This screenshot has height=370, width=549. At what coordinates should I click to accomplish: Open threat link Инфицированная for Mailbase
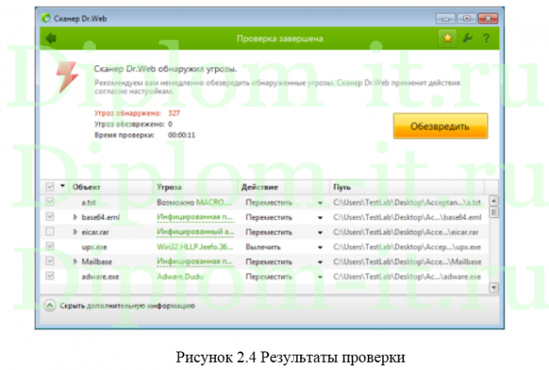[x=194, y=261]
